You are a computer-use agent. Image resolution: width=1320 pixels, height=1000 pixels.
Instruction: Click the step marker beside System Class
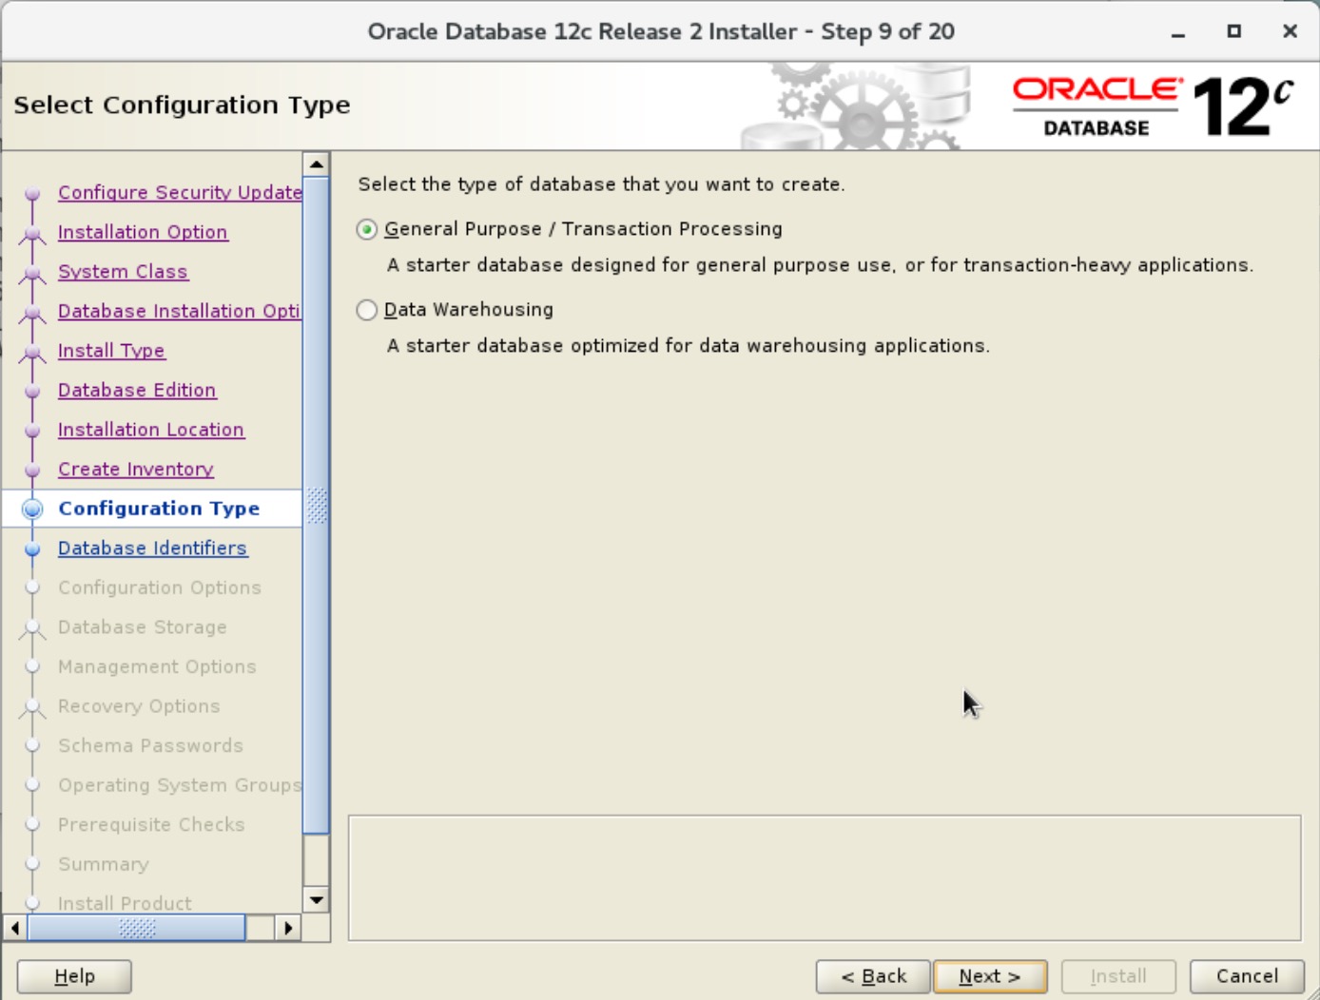click(32, 274)
